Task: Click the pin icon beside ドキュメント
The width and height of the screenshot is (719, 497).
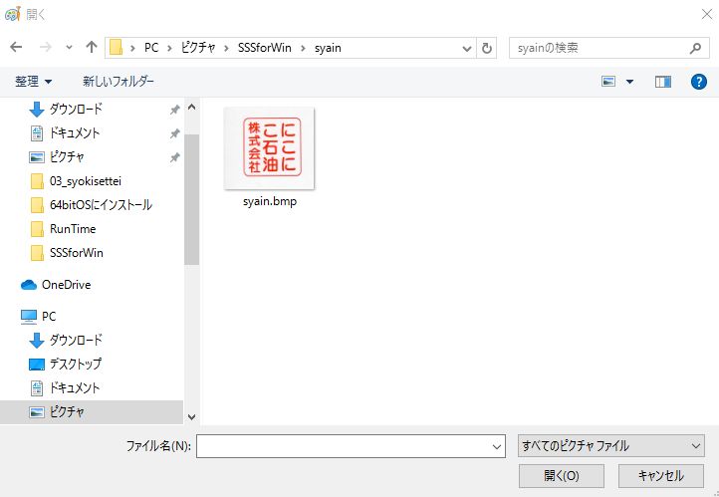Action: pyautogui.click(x=174, y=133)
